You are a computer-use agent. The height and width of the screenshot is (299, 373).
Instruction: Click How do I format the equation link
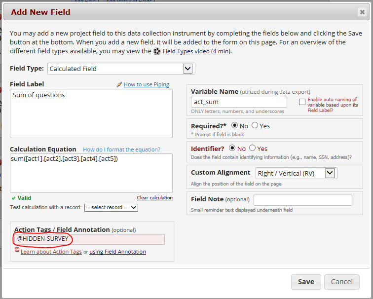[x=121, y=149]
